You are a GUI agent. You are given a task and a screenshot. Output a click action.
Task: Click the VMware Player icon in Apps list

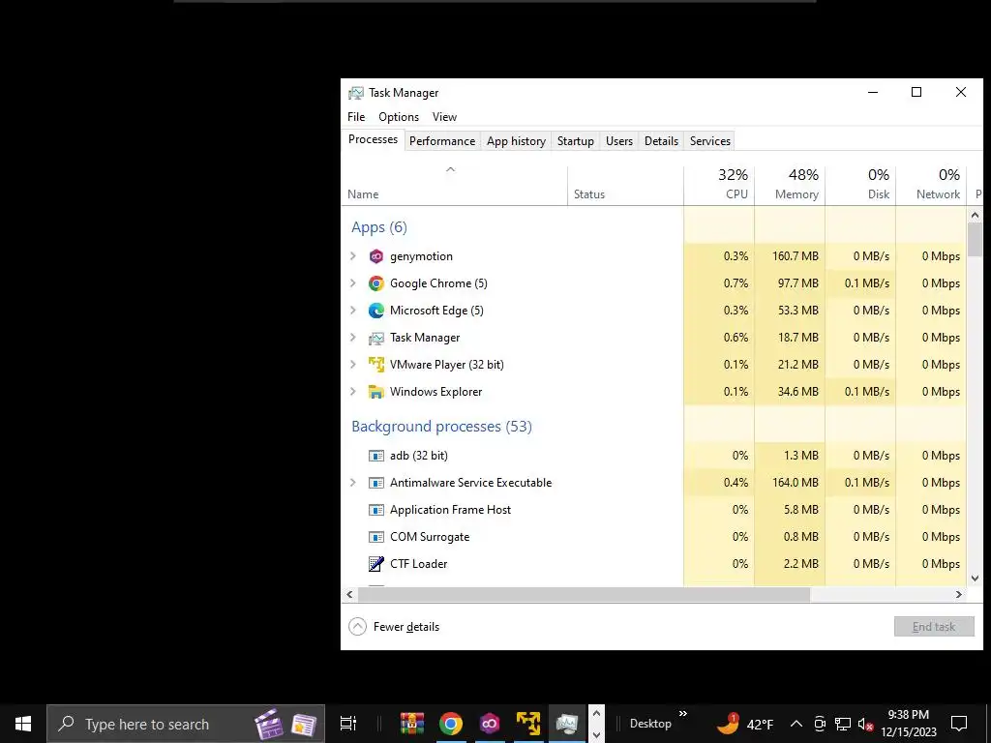376,365
